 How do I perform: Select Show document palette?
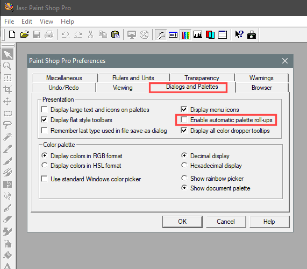[x=184, y=188]
